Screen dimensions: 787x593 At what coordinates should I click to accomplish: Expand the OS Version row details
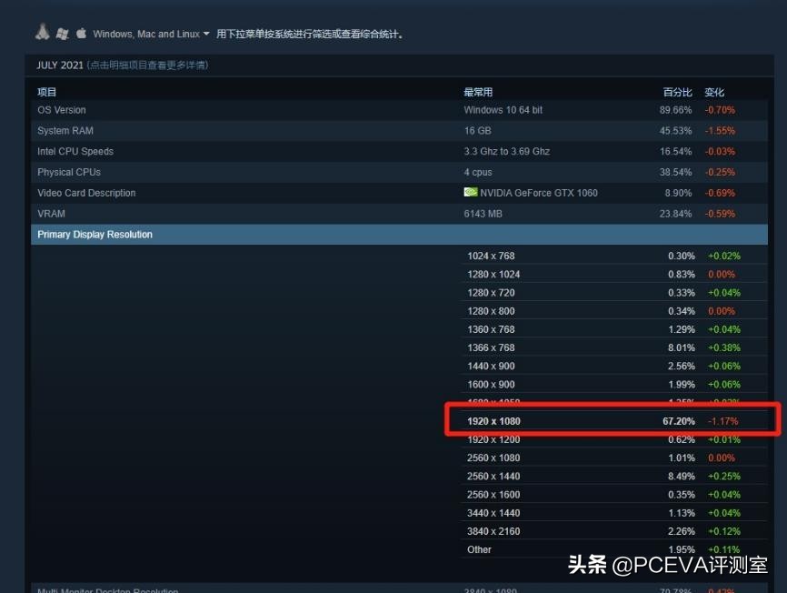pyautogui.click(x=61, y=109)
